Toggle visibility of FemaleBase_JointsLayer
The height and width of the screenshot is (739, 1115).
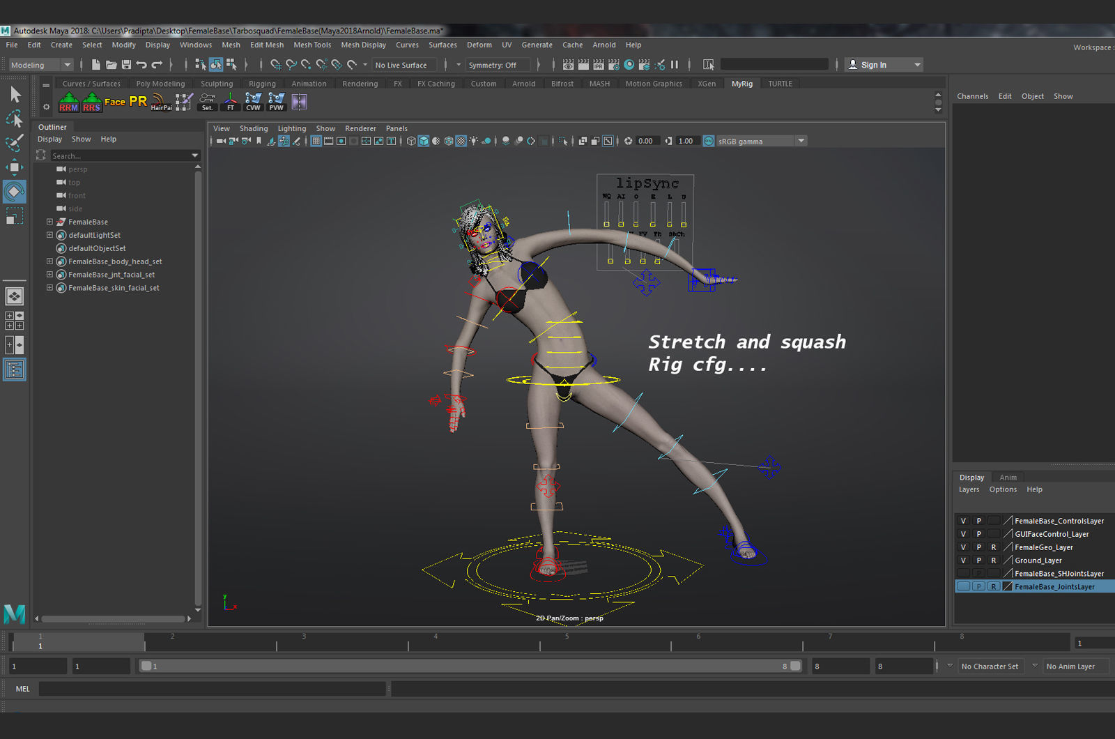pos(963,587)
